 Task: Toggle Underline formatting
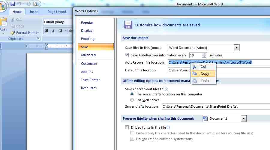point(61,31)
